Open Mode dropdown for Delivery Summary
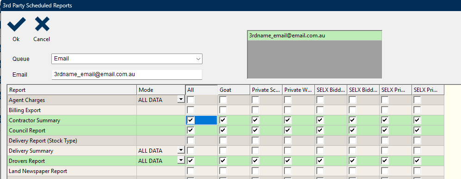The image size is (461, 179). [181, 150]
